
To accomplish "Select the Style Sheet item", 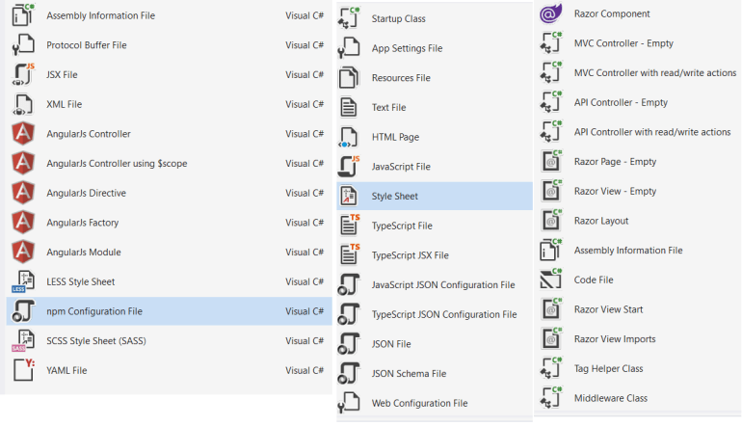I will click(435, 196).
